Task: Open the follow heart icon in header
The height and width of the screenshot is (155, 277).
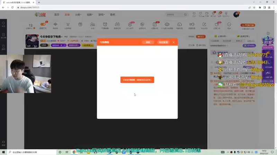Action: (200, 14)
